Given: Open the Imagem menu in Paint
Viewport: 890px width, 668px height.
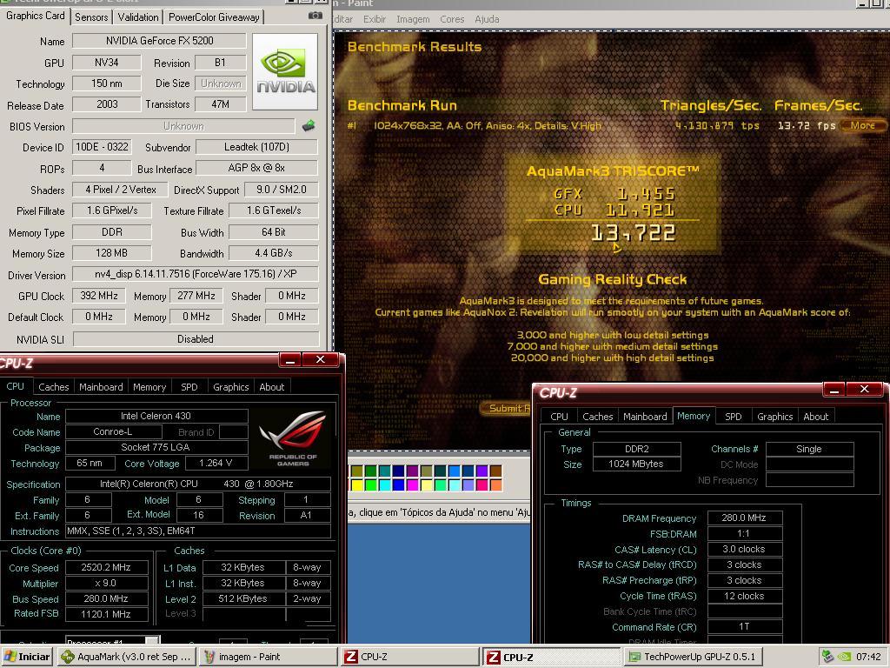Looking at the screenshot, I should pyautogui.click(x=413, y=19).
